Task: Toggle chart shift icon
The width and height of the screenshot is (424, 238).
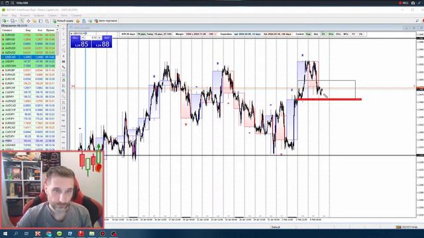Action: pyautogui.click(x=64, y=108)
